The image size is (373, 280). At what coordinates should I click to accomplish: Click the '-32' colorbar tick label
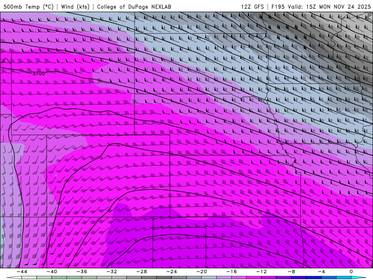click(112, 272)
